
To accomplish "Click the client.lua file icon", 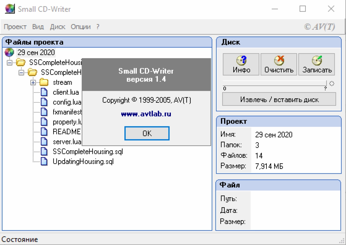I will point(44,92).
